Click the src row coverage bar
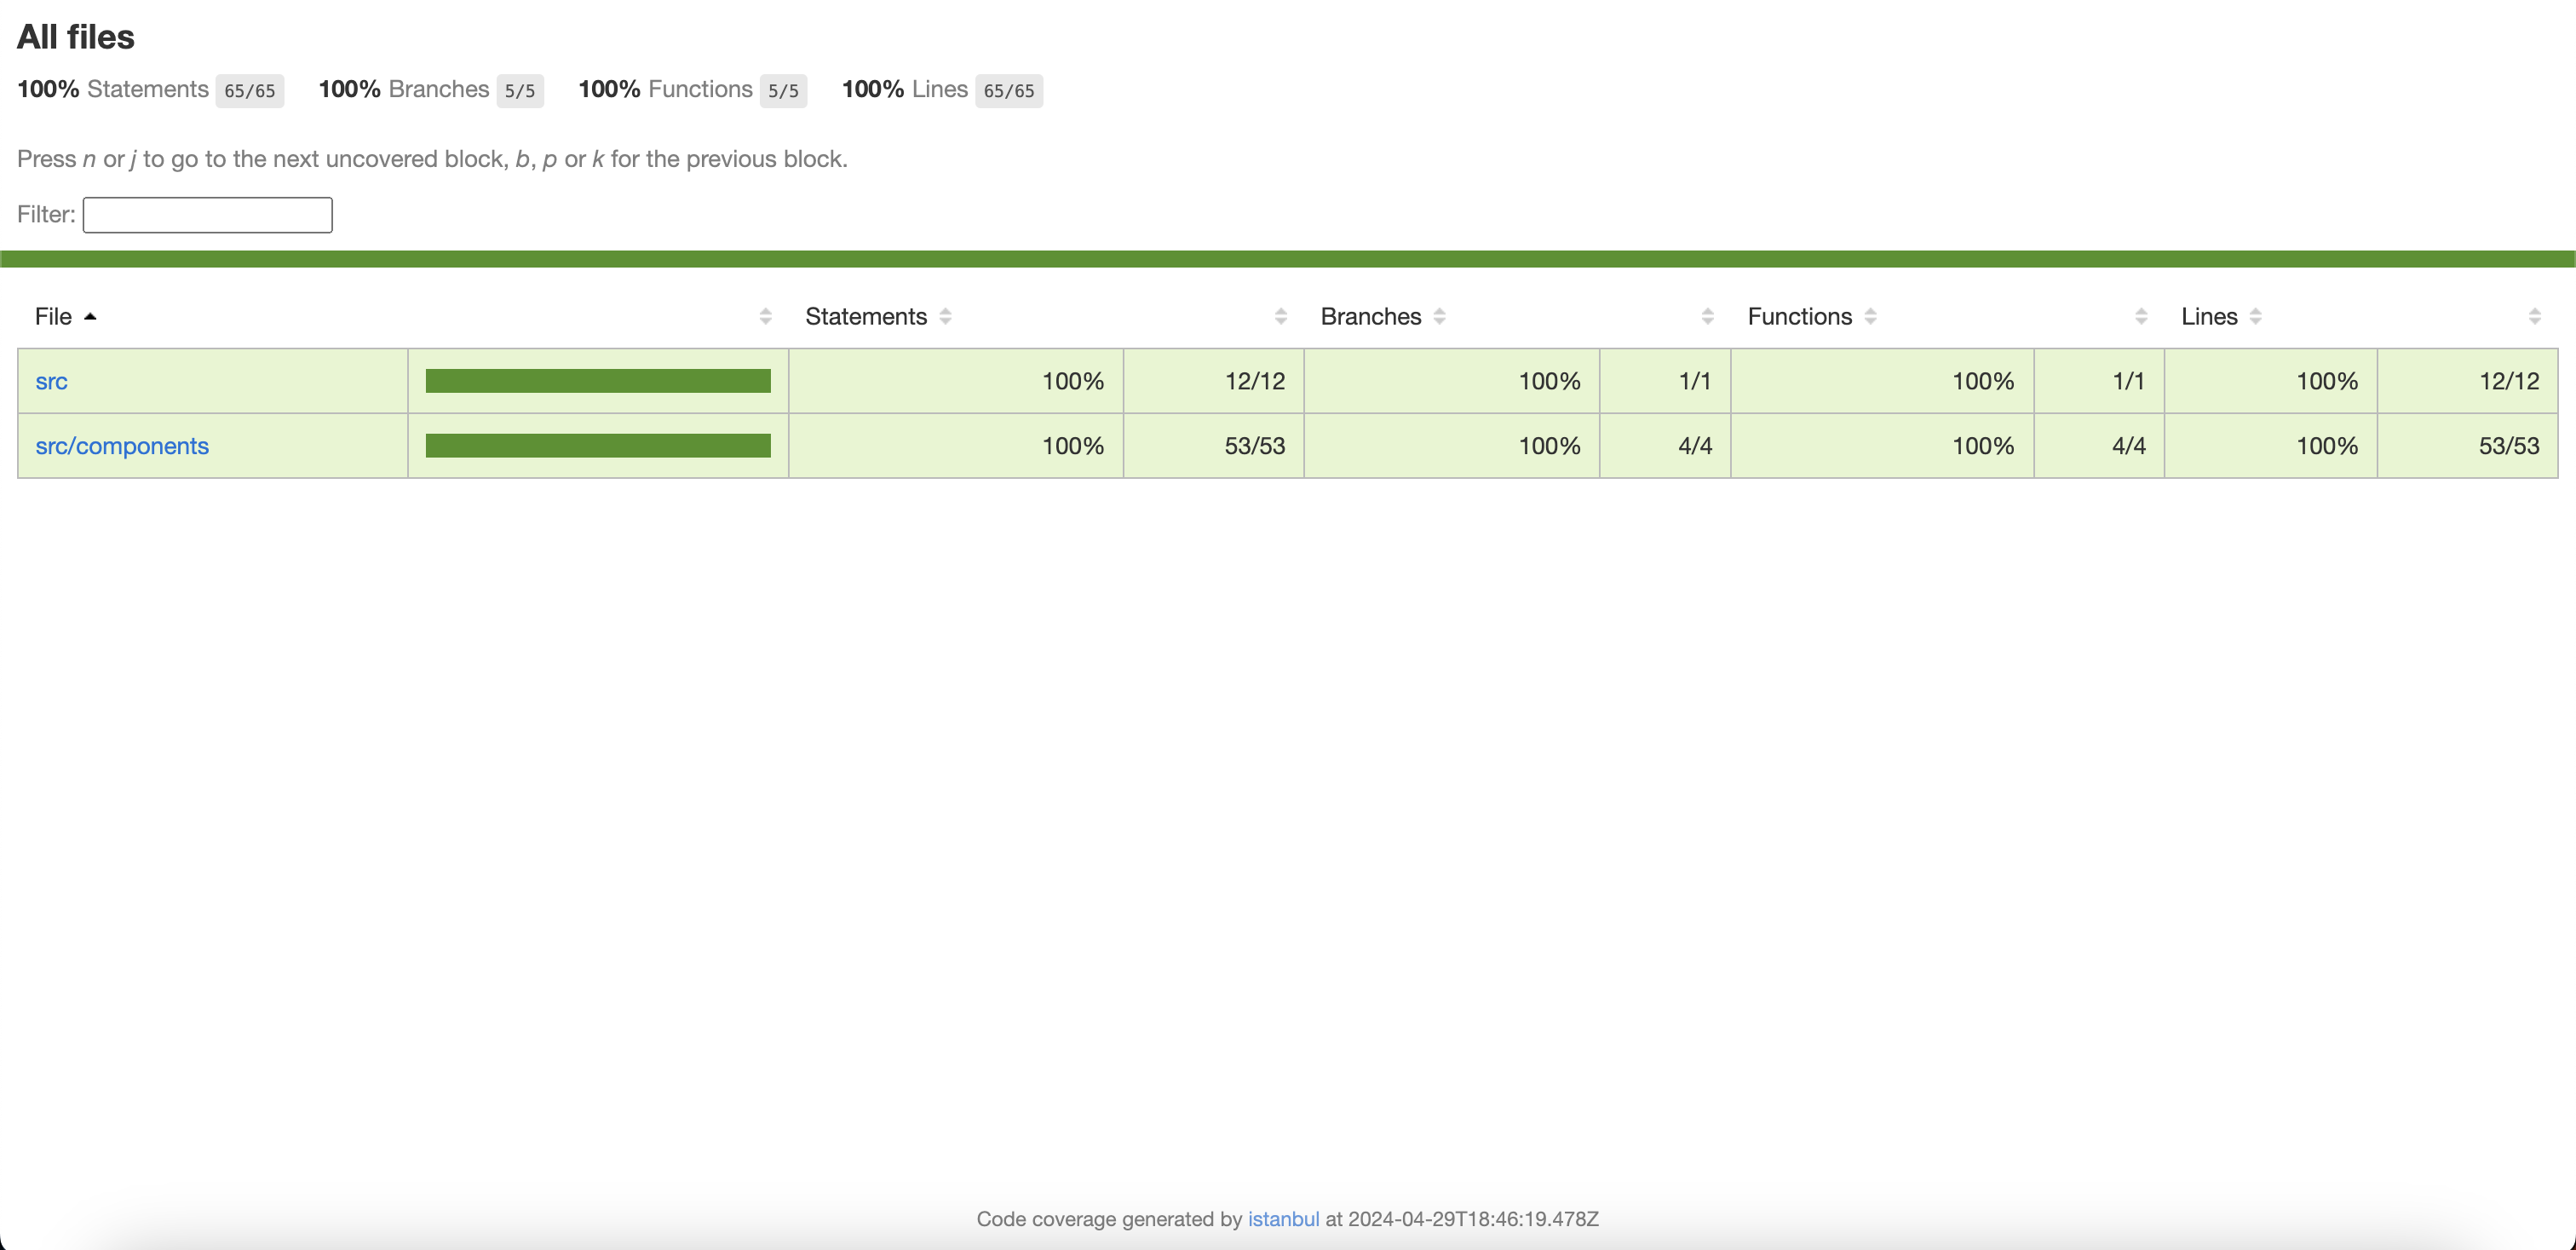 (x=598, y=381)
